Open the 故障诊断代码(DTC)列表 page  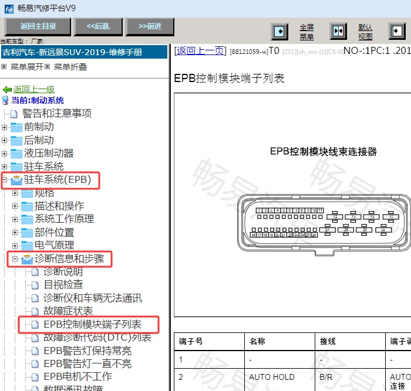coord(97,338)
